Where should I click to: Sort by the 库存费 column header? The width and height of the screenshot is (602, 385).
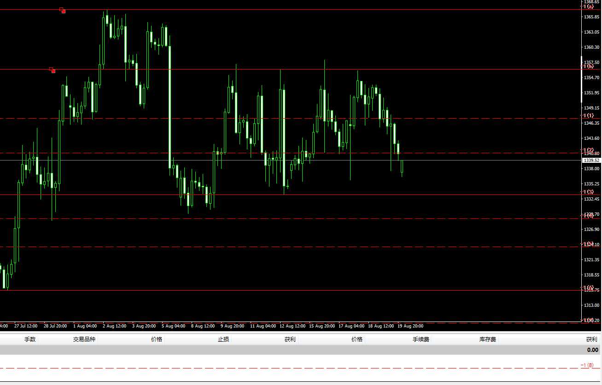point(488,339)
